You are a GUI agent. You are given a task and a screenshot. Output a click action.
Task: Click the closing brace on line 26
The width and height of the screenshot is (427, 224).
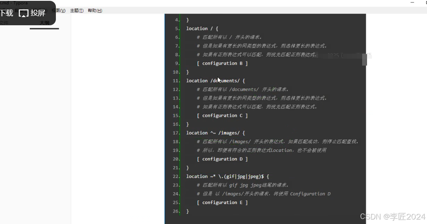tap(187, 211)
